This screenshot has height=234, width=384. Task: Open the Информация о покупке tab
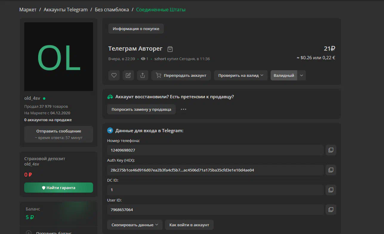[x=136, y=29]
